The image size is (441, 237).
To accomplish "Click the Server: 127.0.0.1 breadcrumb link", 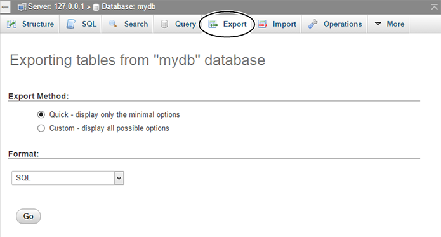I will 56,6.
